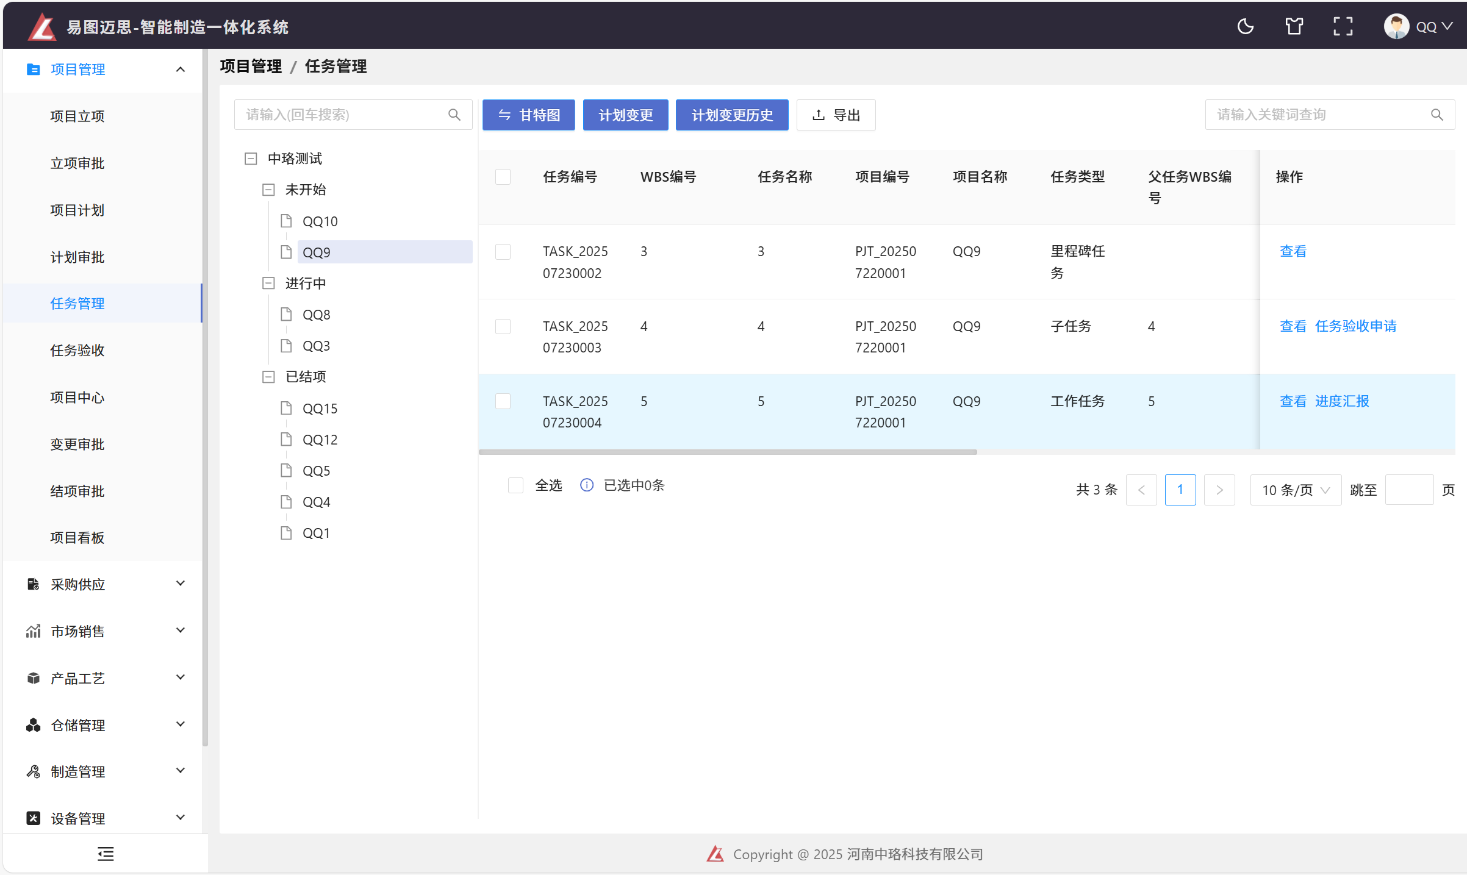Collapse the 项目管理 sidebar section
The height and width of the screenshot is (875, 1467).
click(x=102, y=70)
